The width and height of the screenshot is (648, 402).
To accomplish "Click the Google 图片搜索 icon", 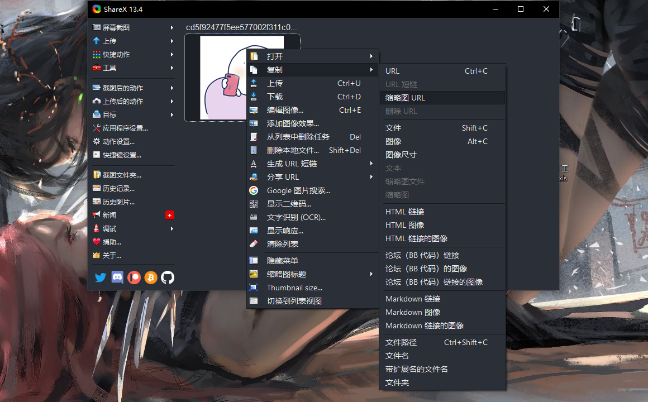I will 254,190.
